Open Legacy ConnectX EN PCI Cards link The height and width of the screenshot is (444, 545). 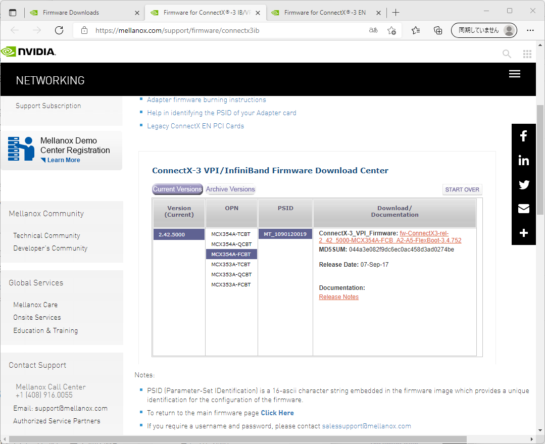coord(195,126)
